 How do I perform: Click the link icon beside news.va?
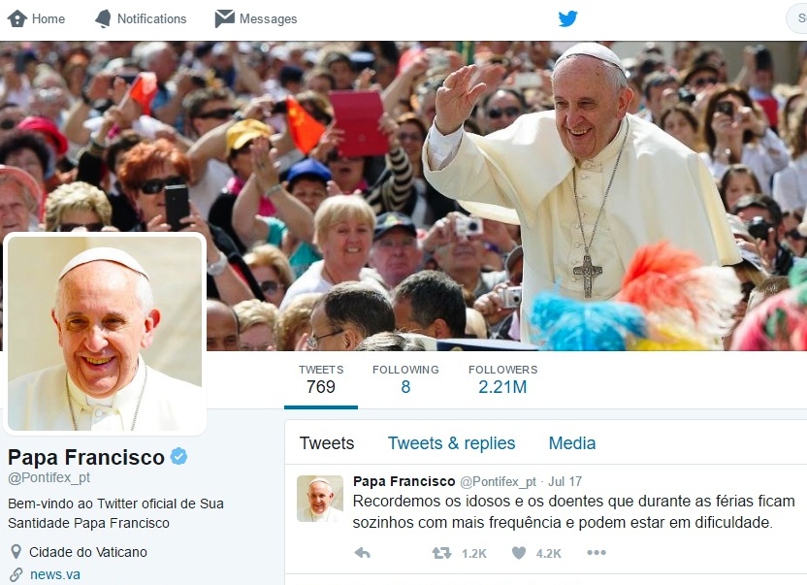coord(16,574)
